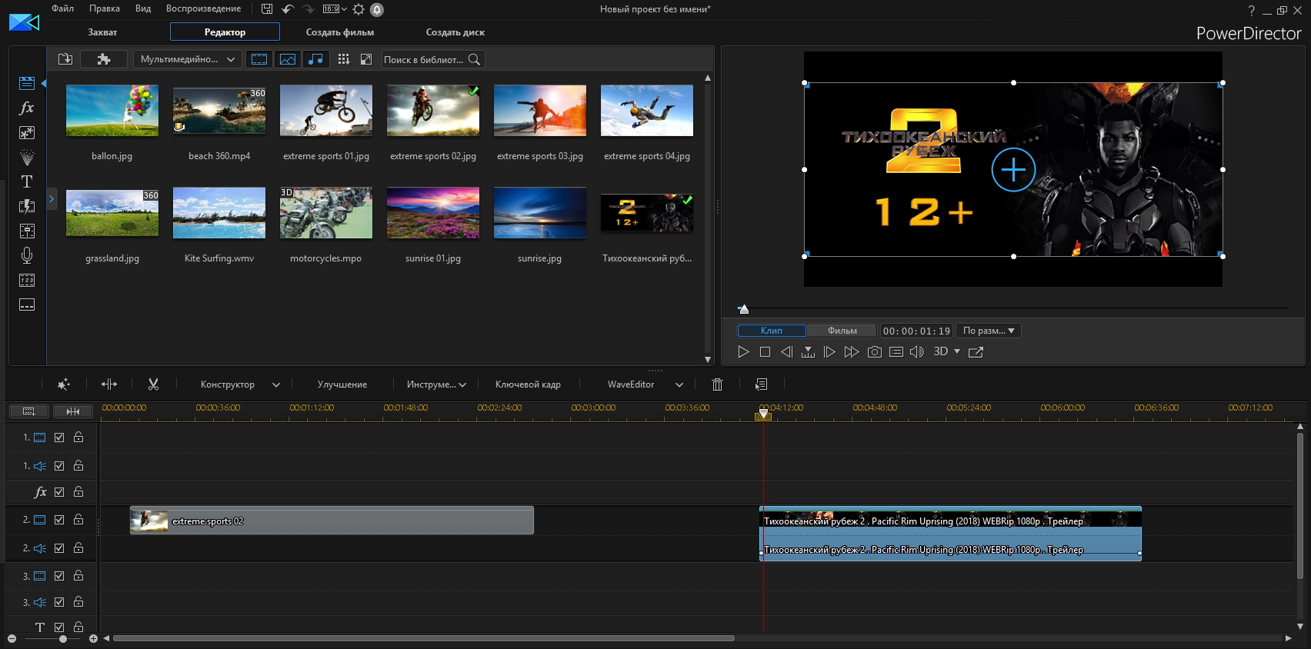Open the preferences gear icon
This screenshot has width=1311, height=649.
359,9
